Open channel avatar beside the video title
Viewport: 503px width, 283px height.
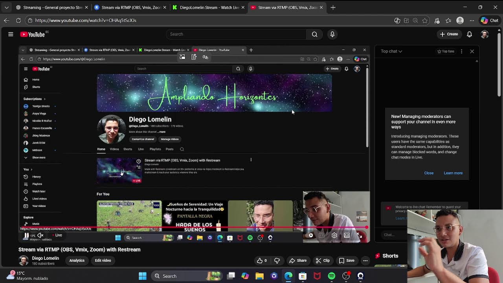click(24, 260)
